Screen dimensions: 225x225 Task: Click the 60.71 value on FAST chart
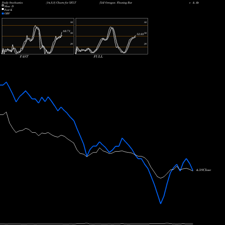pyautogui.click(x=67, y=31)
